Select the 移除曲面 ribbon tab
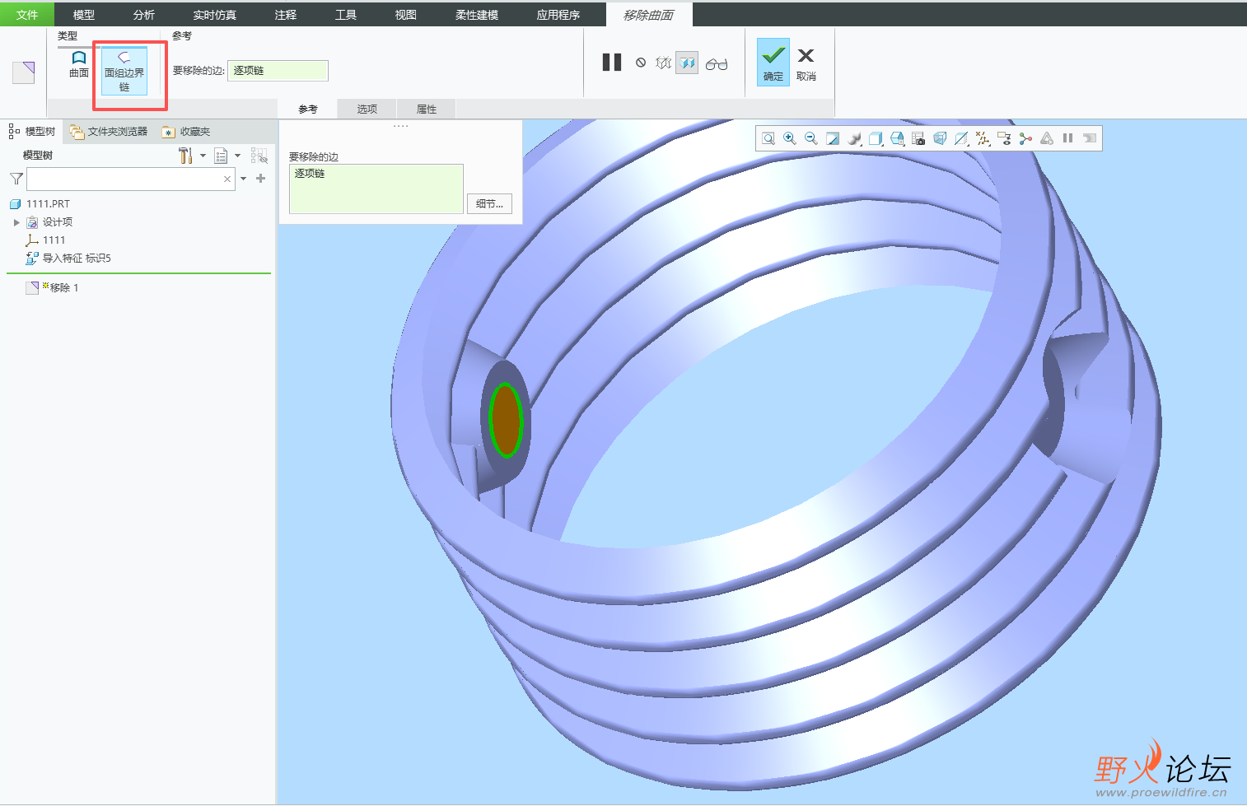 pos(649,15)
